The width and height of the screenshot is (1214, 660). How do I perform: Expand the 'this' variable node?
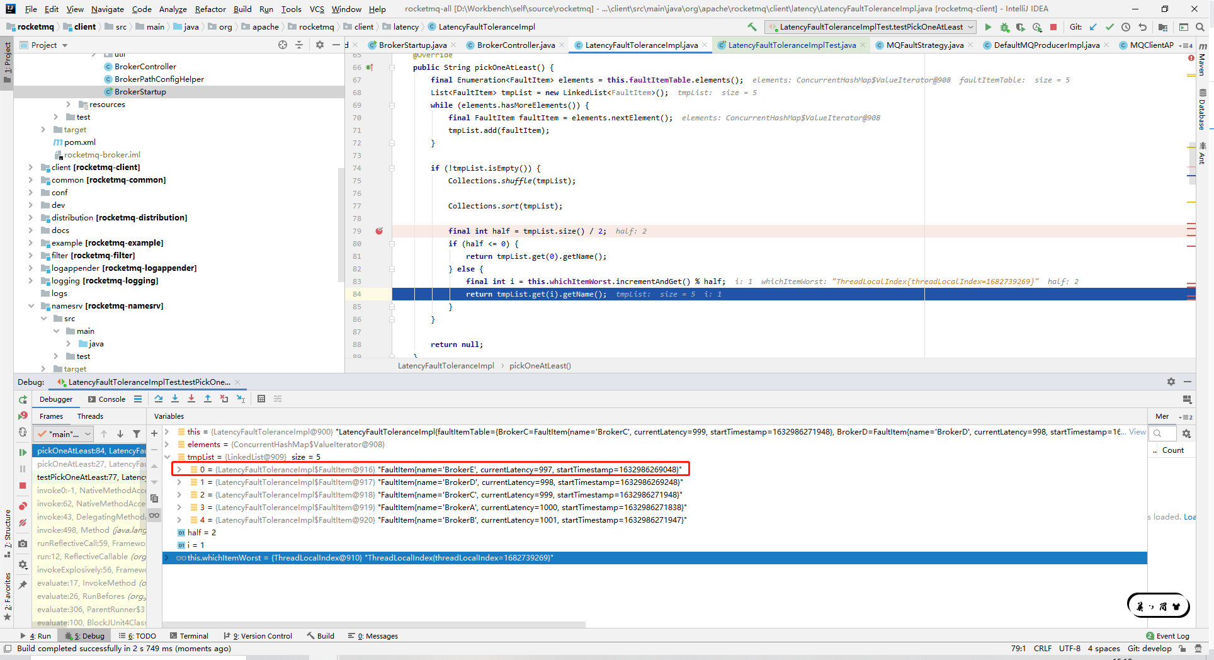click(x=167, y=432)
